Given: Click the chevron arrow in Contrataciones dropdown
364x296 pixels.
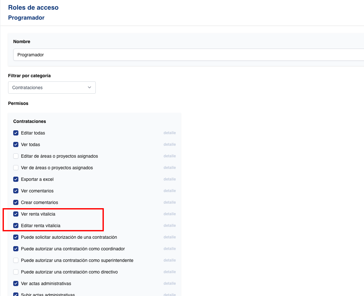Looking at the screenshot, I should [x=90, y=88].
